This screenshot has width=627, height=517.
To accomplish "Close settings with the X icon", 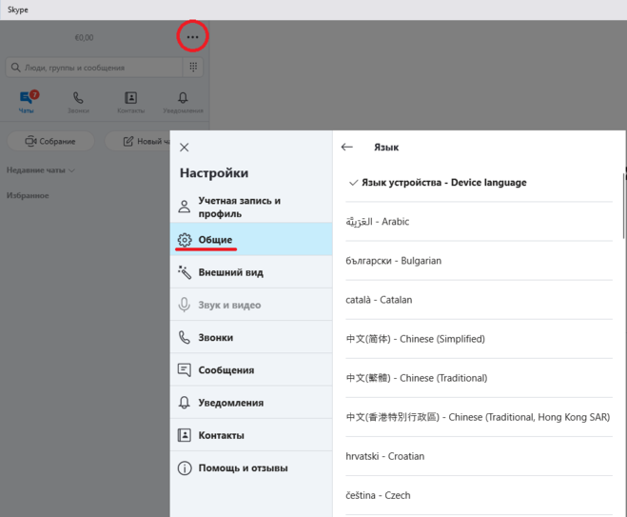I will click(x=185, y=147).
